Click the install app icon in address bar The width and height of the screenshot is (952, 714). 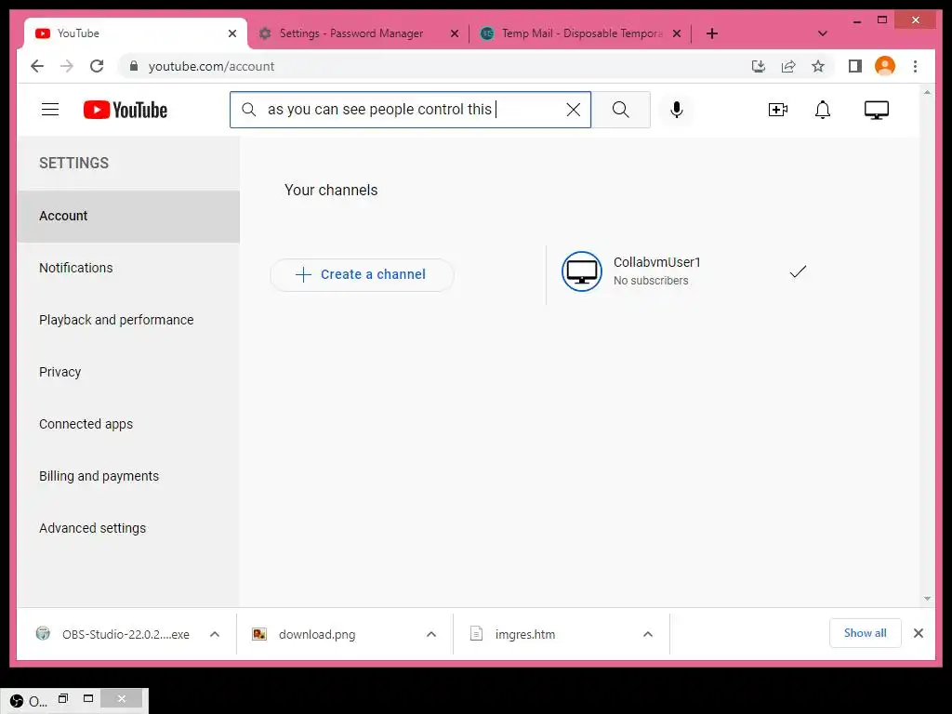(759, 66)
